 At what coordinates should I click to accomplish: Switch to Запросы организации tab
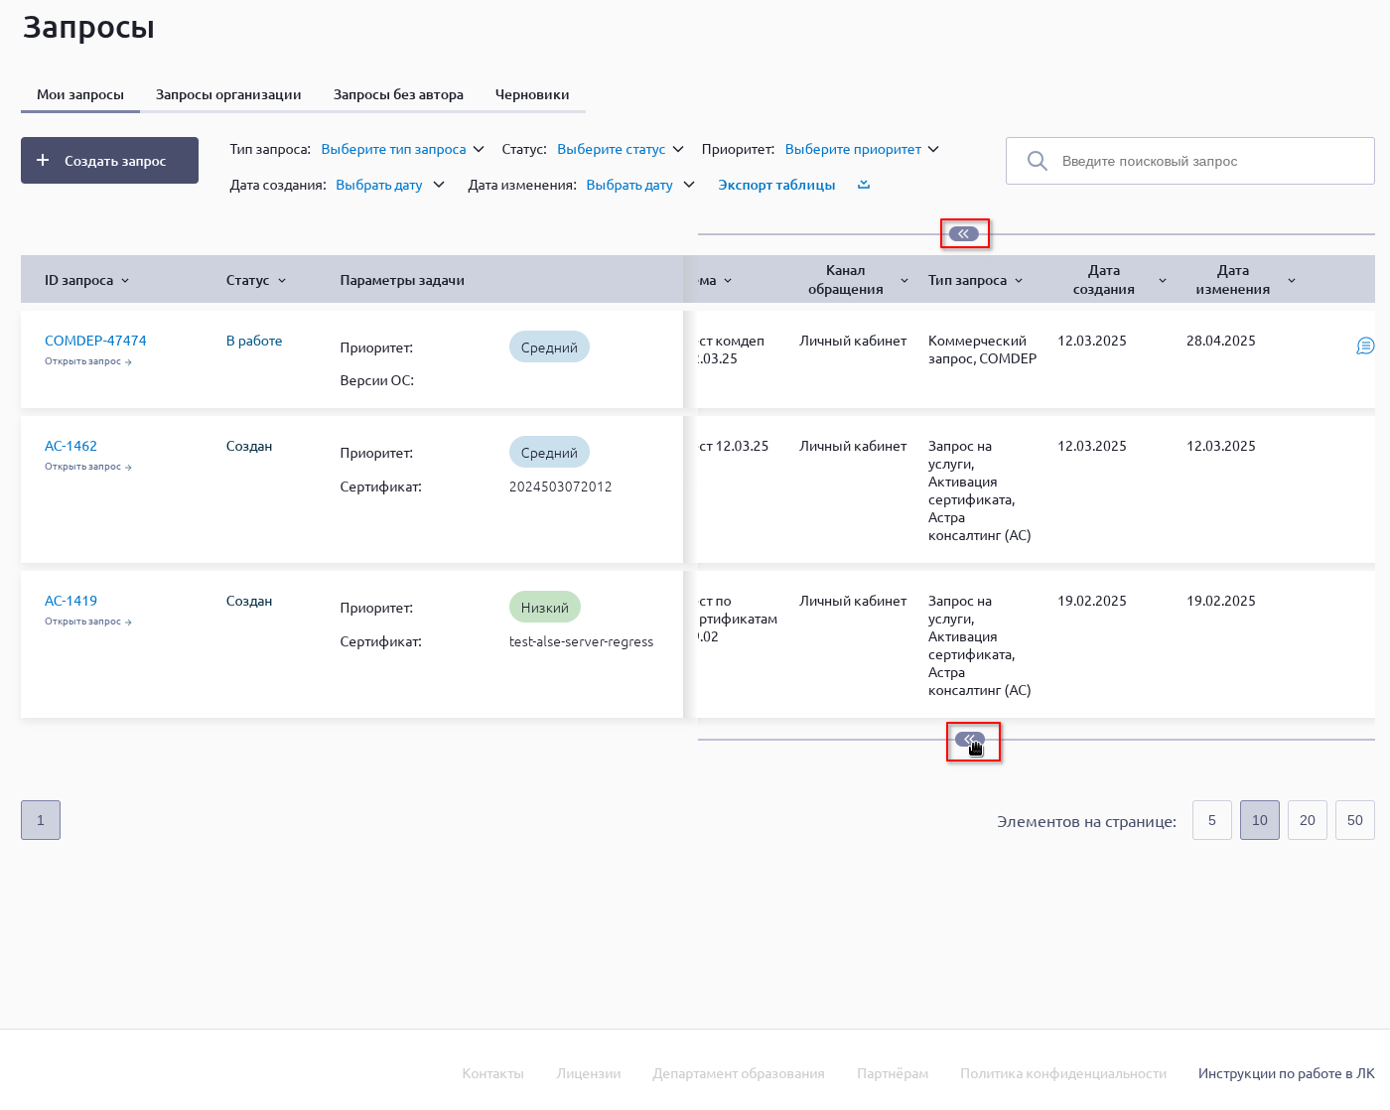click(x=228, y=94)
